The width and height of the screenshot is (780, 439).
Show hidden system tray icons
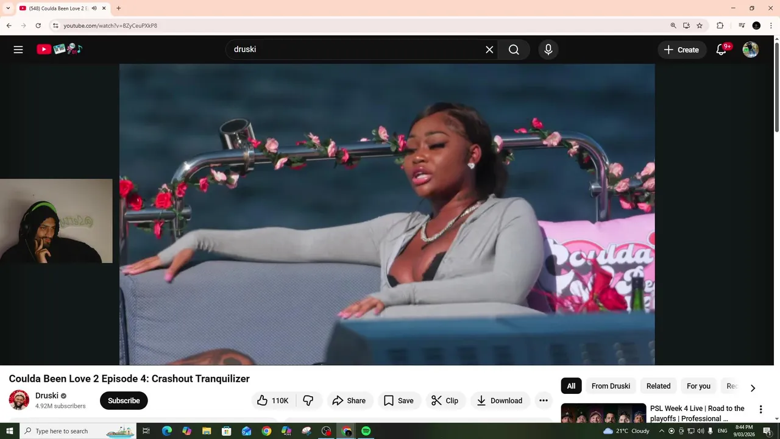click(x=662, y=431)
